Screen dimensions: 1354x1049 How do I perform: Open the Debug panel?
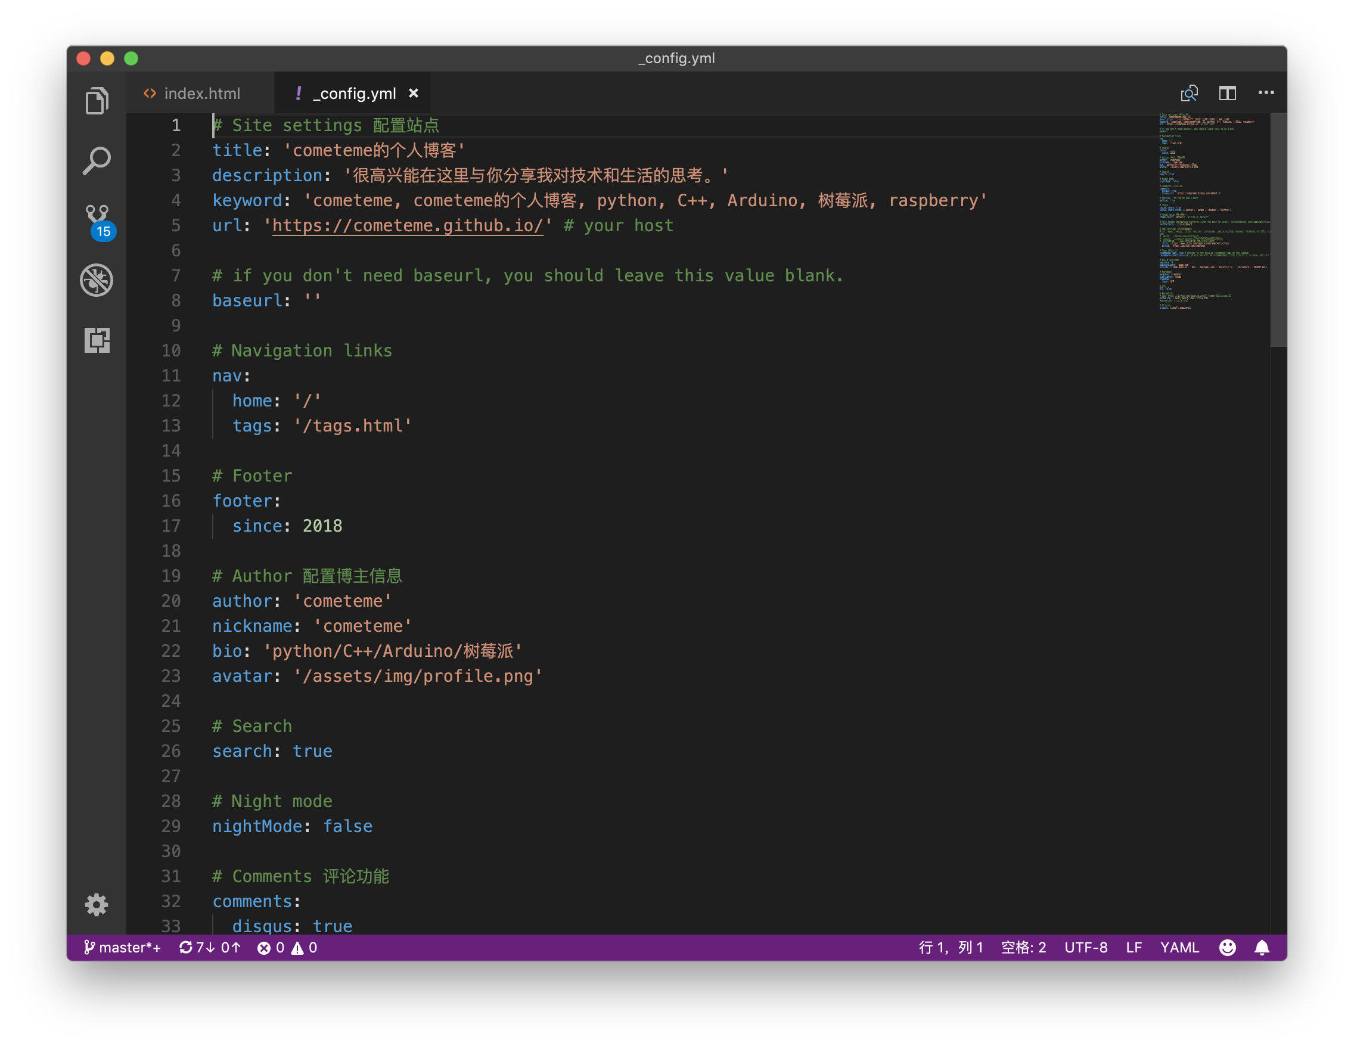(97, 280)
